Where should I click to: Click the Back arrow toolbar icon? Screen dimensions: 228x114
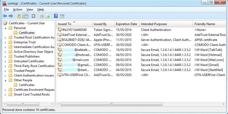5,16
